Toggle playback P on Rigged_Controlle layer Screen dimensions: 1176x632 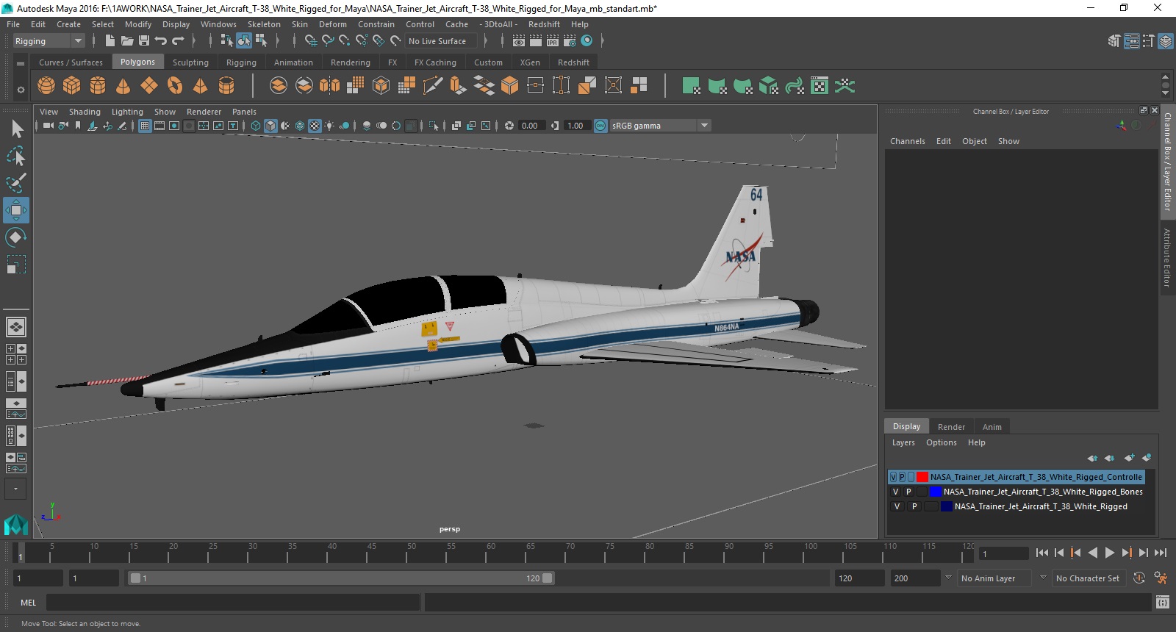902,477
